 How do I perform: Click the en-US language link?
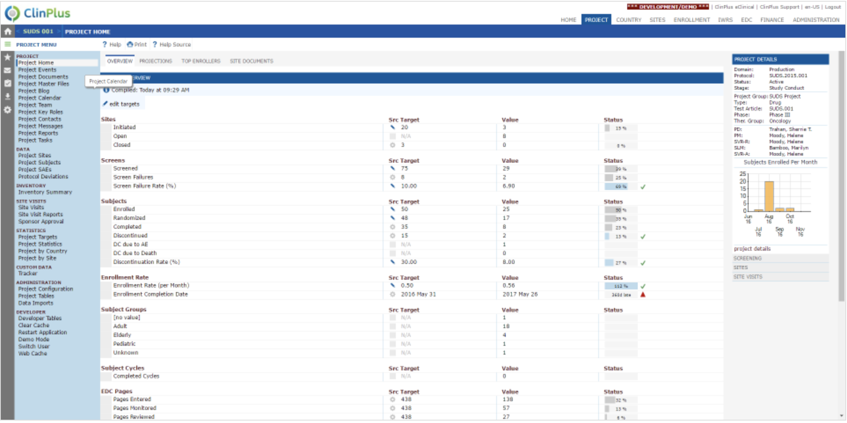pos(812,7)
